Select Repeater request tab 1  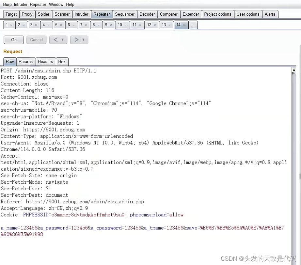click(x=7, y=25)
